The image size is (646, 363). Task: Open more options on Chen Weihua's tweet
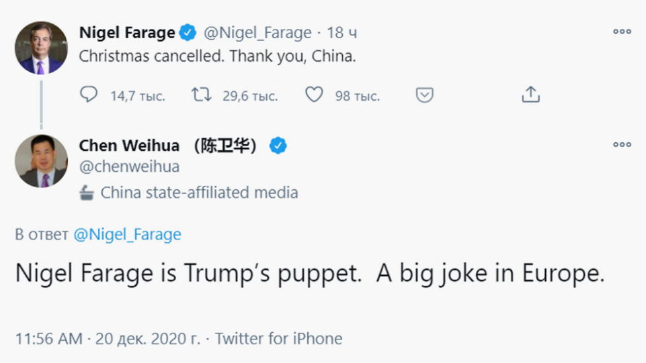[622, 144]
